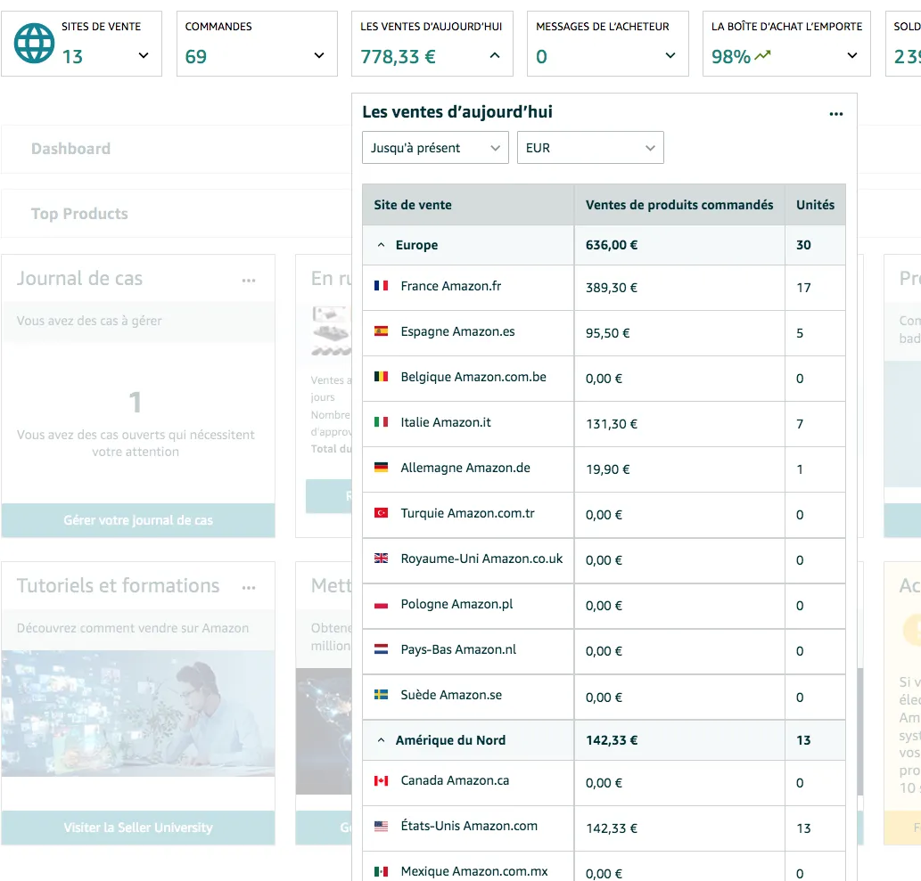
Task: Collapse Les ventes d'aujourd'hui card
Action: pos(495,56)
